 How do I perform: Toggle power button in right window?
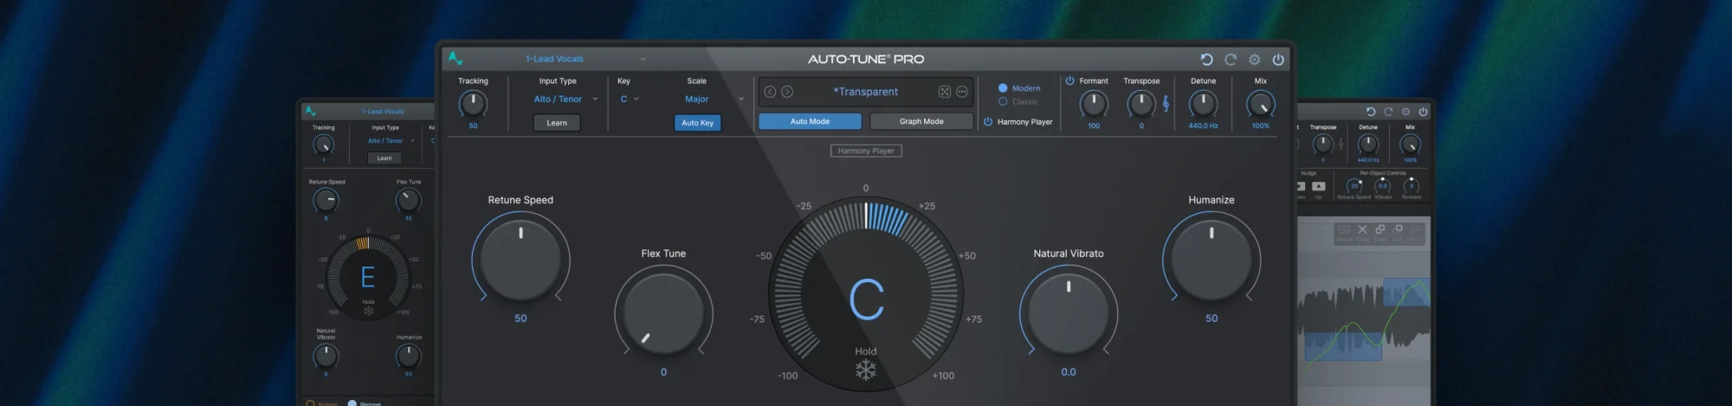tap(1423, 112)
